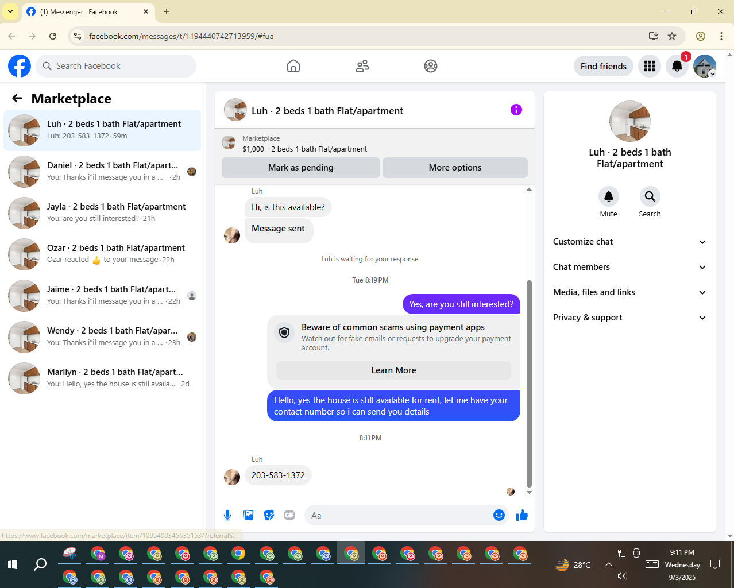Open the notifications bell

[677, 66]
